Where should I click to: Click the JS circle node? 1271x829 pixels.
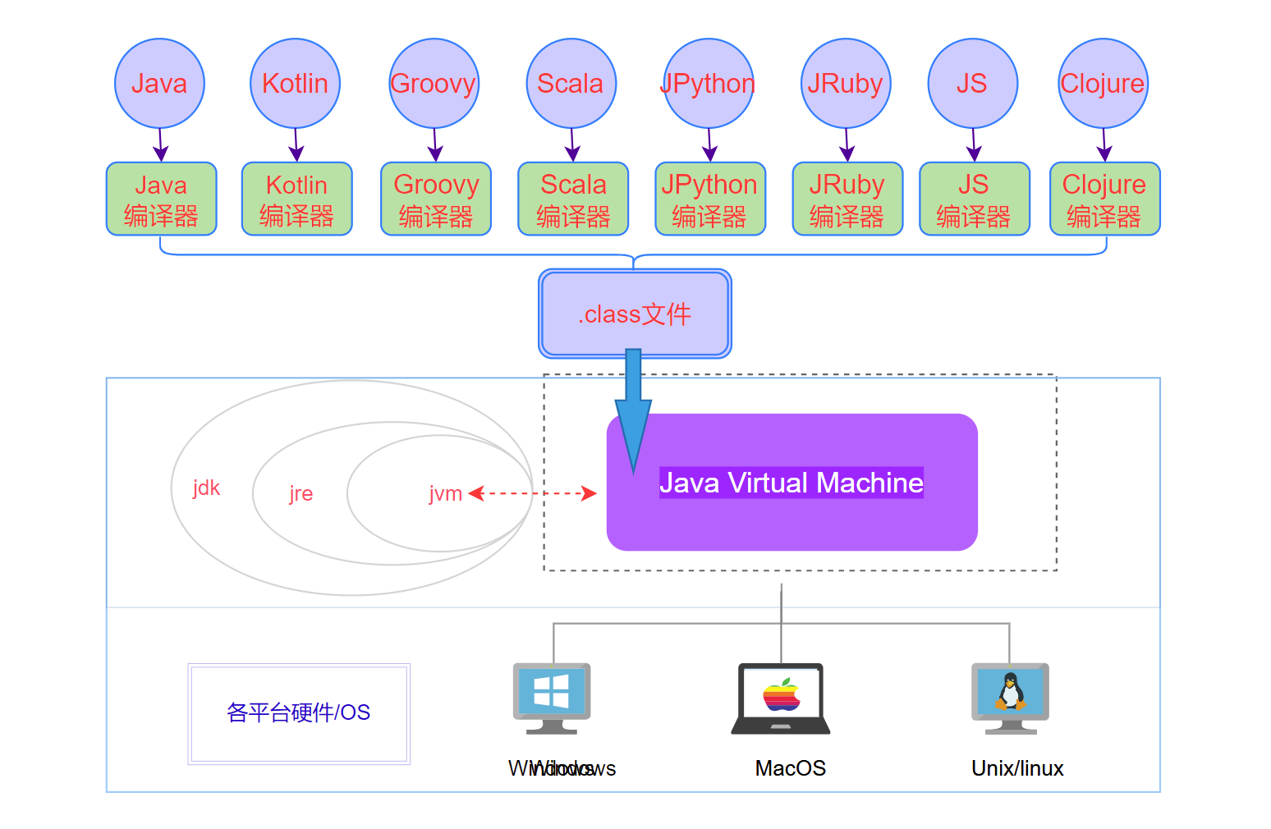pos(972,83)
